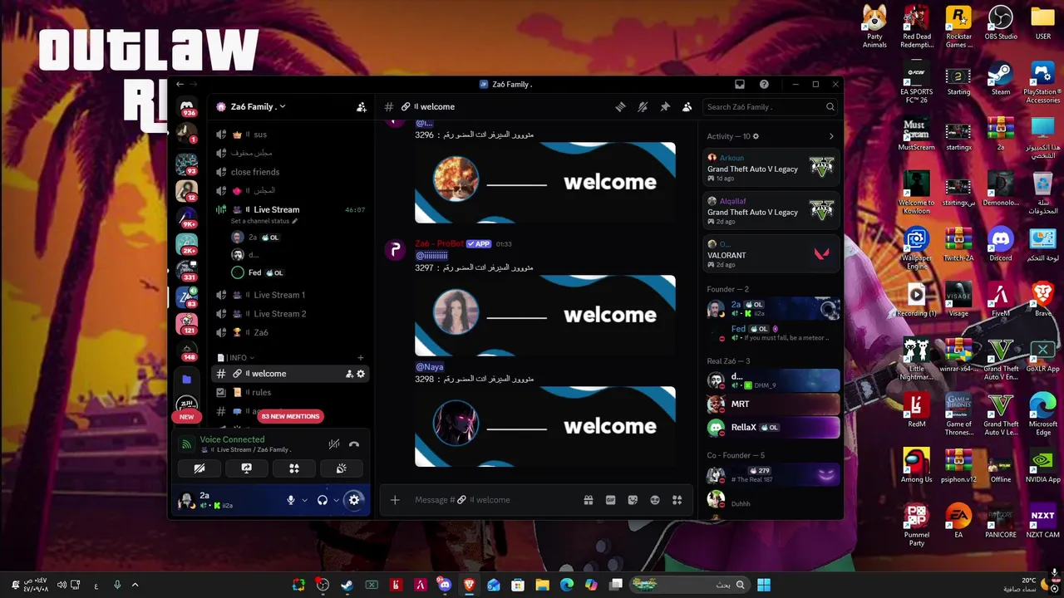
Task: Toggle notification settings bell in channel header
Action: [643, 106]
